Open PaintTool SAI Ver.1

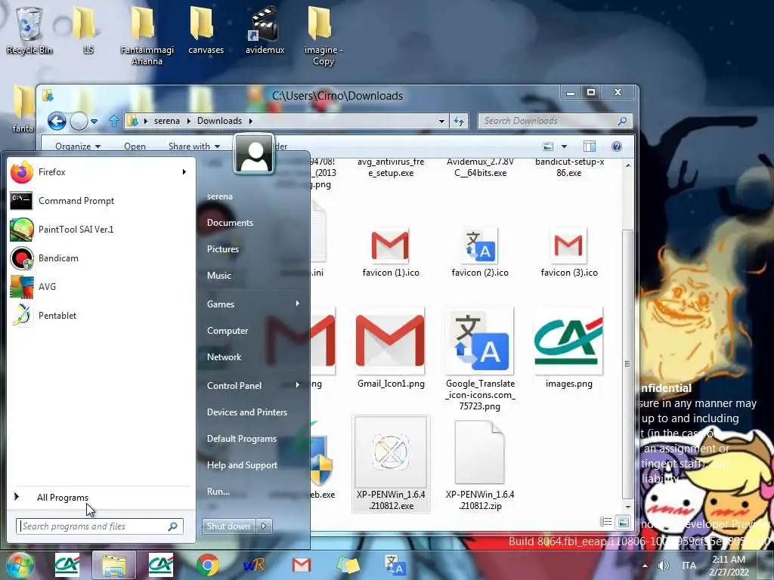tap(101, 230)
